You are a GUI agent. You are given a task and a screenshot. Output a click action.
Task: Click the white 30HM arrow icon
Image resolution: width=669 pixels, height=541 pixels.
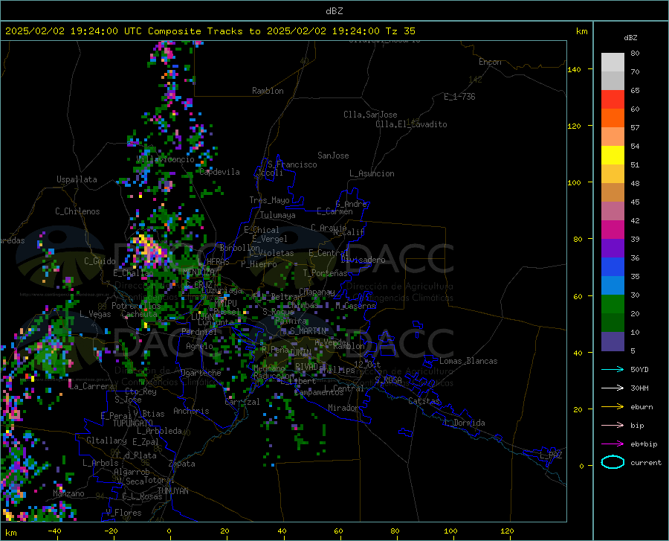613,388
